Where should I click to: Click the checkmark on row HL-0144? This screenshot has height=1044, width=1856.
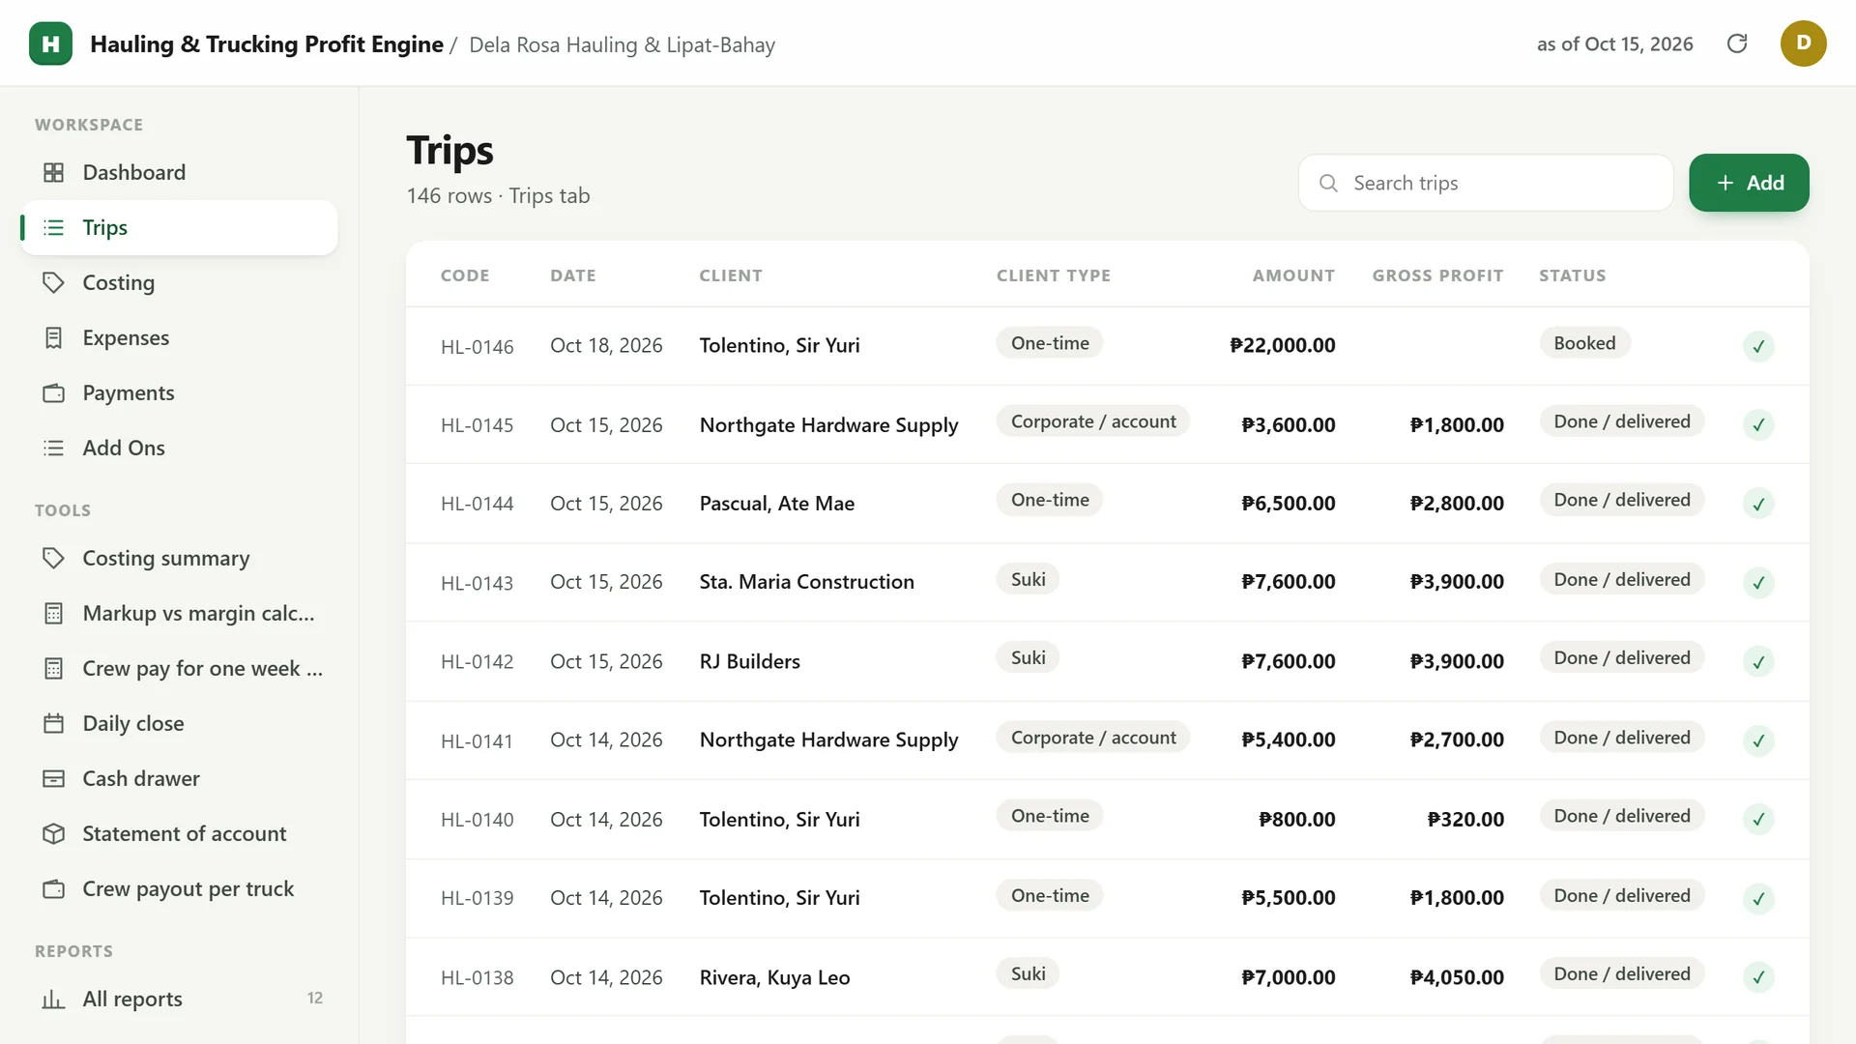1758,504
